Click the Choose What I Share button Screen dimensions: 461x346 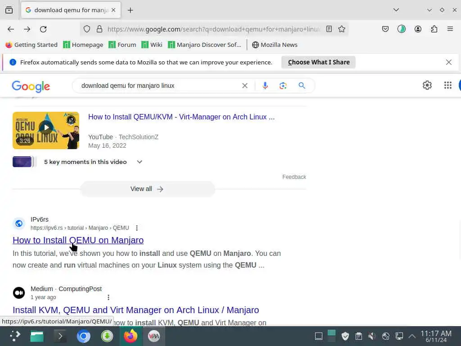pos(319,62)
